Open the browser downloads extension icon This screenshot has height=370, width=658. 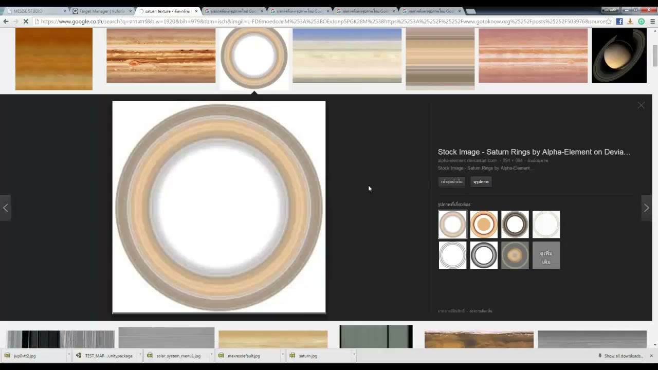coord(630,21)
